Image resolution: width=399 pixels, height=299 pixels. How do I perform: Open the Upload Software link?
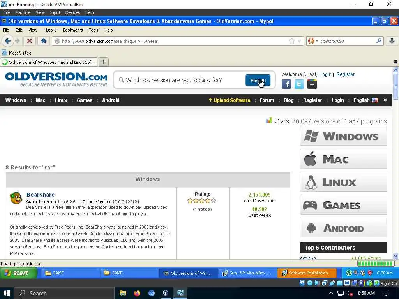[230, 100]
